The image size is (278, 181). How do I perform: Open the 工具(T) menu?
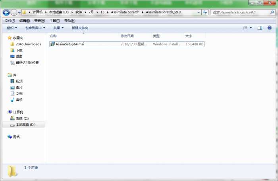tap(55, 21)
